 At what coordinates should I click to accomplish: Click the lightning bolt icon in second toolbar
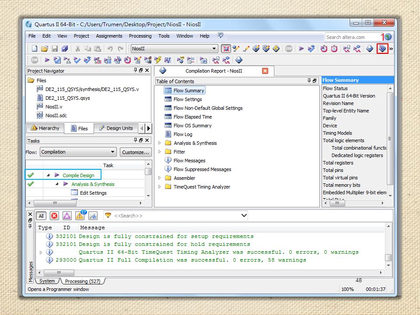pos(158,60)
